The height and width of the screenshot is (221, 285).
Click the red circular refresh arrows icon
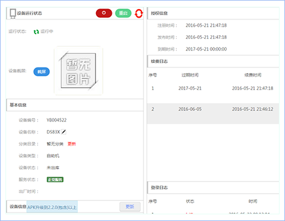(x=139, y=13)
